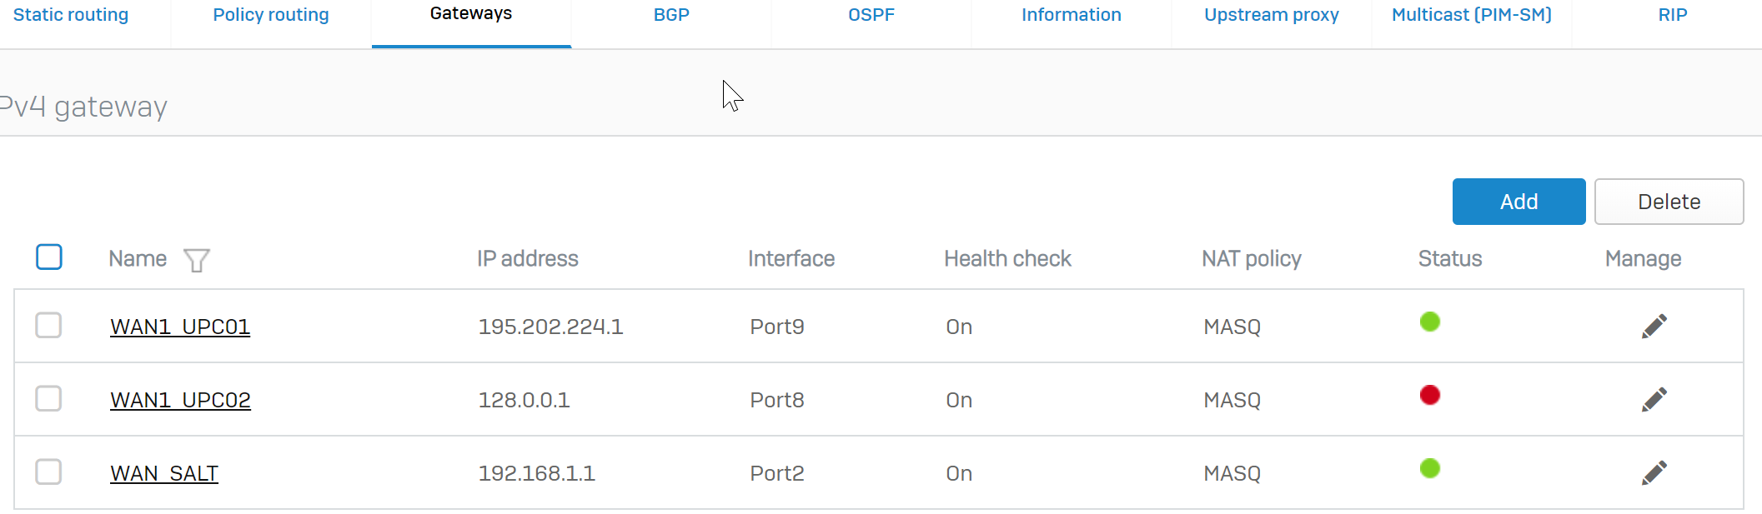Edit the WAN1_UPC01 gateway with pencil icon

coord(1654,326)
